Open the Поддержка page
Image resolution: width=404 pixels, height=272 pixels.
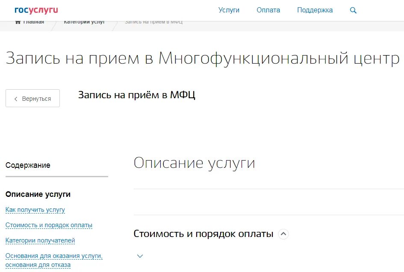point(315,10)
